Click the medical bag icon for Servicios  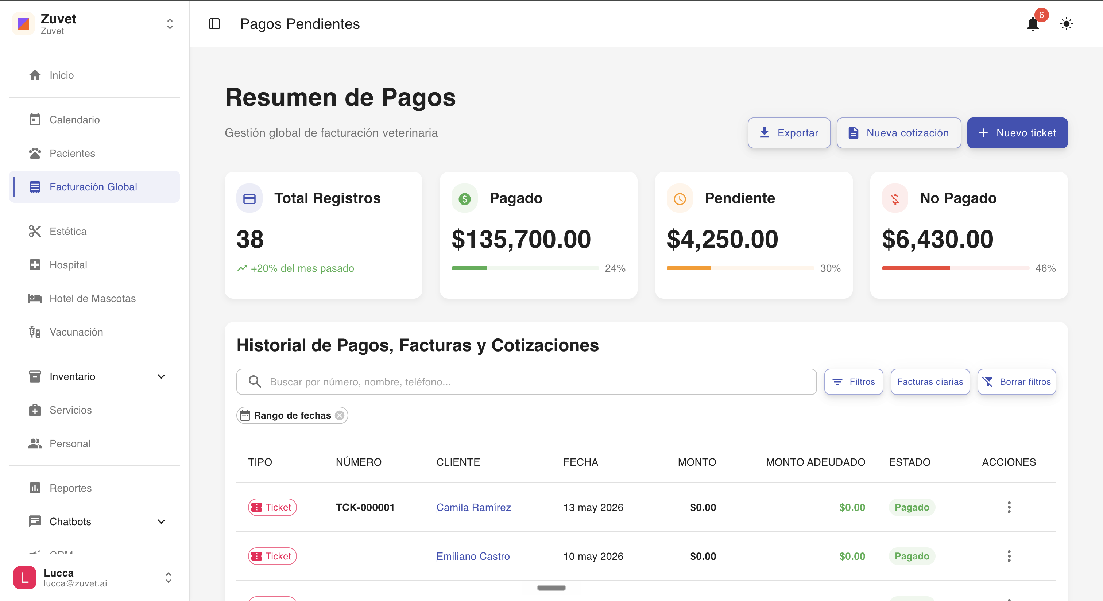click(35, 410)
